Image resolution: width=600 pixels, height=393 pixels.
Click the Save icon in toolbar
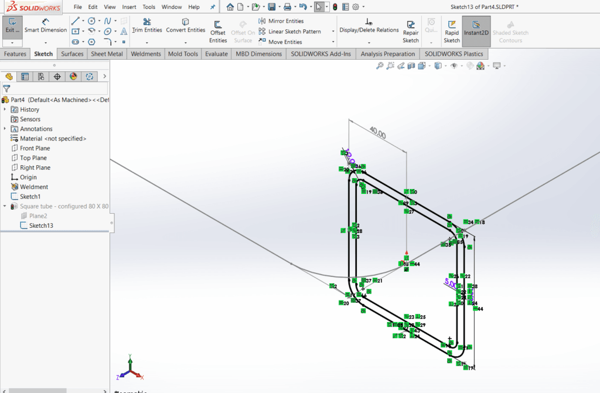point(272,7)
